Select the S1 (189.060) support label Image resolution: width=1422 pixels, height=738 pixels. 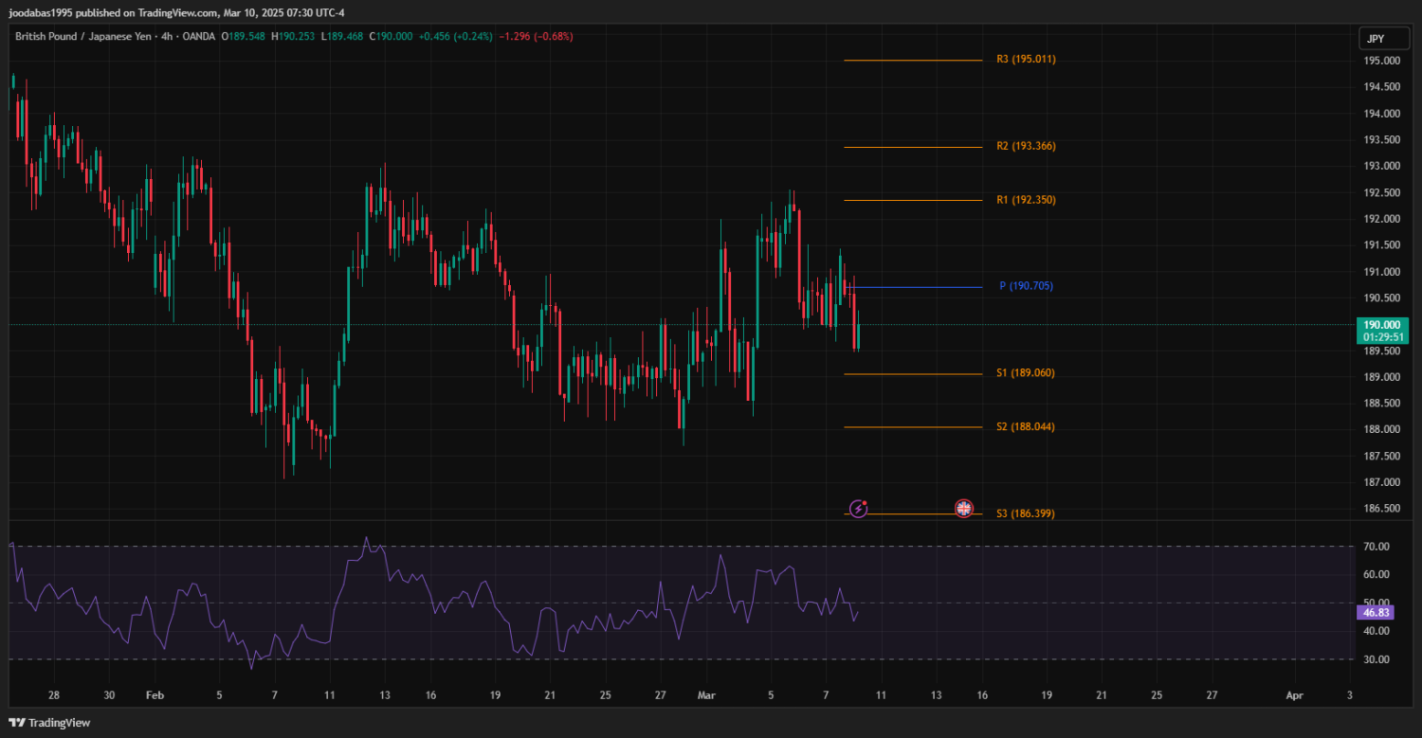(1025, 373)
